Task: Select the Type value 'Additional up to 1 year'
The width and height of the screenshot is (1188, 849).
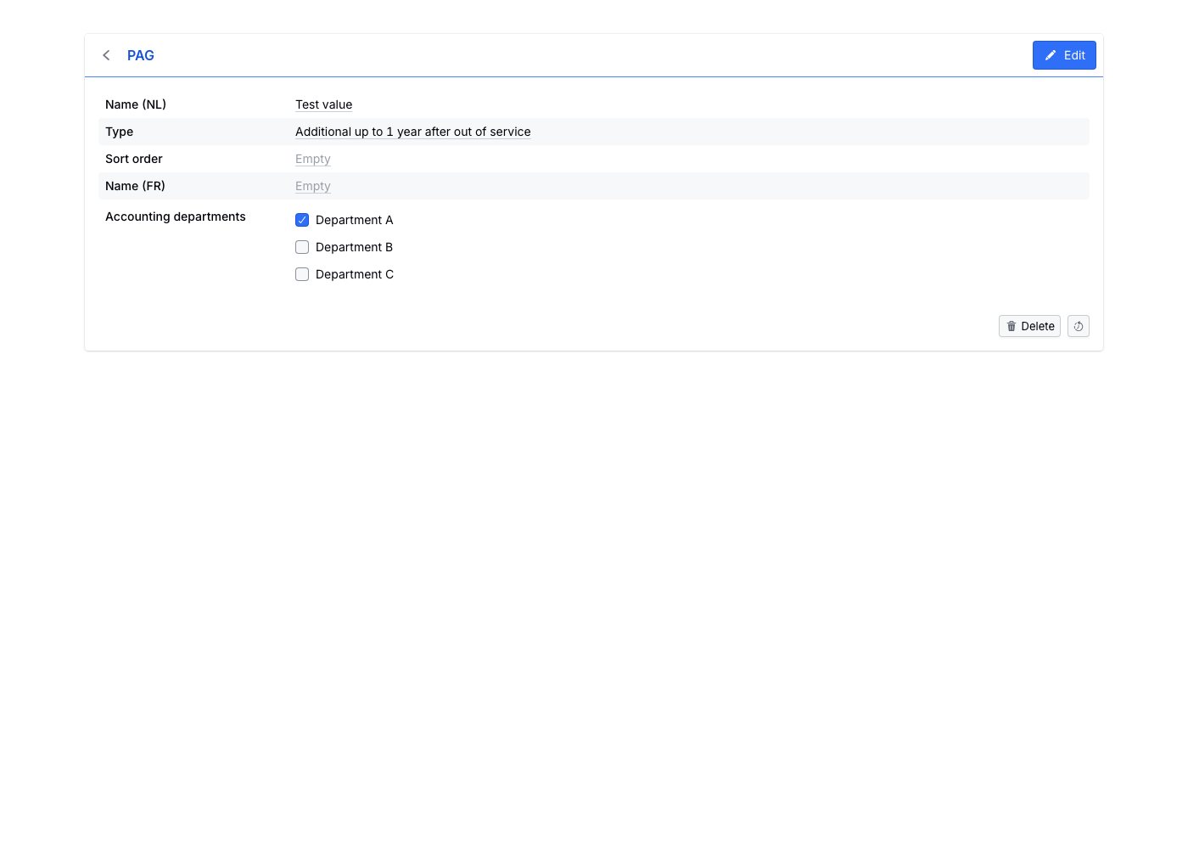Action: pos(412,132)
